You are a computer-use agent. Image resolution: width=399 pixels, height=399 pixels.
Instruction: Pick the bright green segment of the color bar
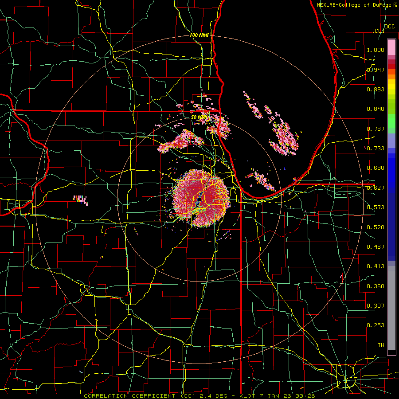click(x=391, y=121)
